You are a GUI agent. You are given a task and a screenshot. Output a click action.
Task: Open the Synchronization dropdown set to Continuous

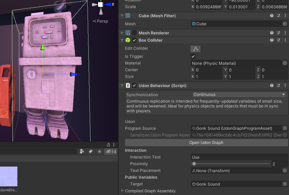coord(239,95)
